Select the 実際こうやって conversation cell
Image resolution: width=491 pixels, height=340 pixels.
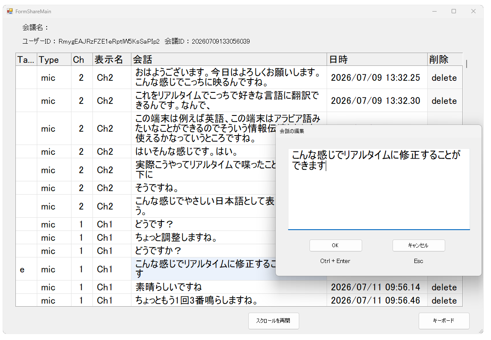[x=203, y=169]
